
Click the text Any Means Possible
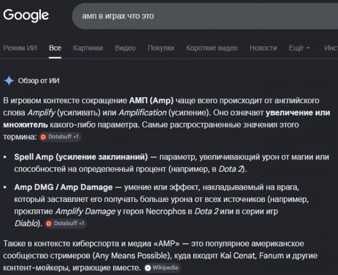click(131, 256)
